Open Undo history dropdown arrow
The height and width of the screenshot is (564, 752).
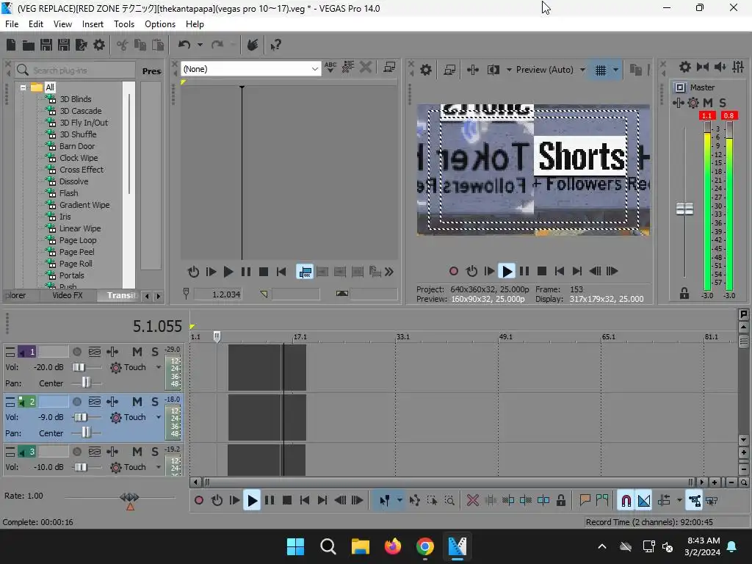coord(200,45)
